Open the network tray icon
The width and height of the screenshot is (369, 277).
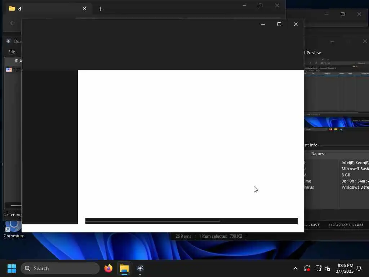[318, 268]
